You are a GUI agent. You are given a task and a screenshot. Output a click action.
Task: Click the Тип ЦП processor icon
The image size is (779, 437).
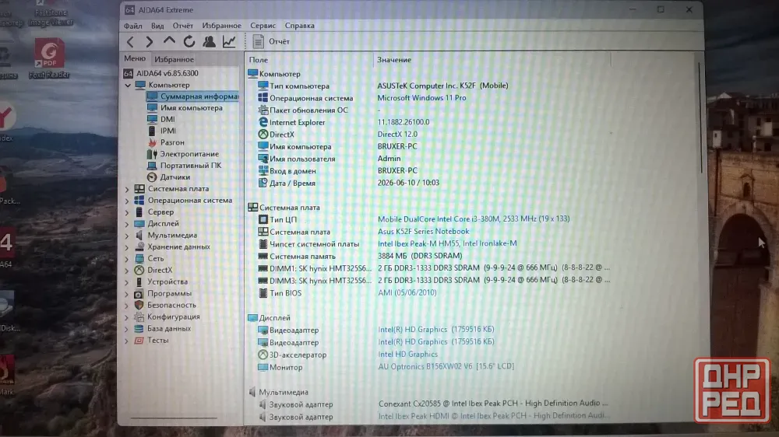point(263,219)
